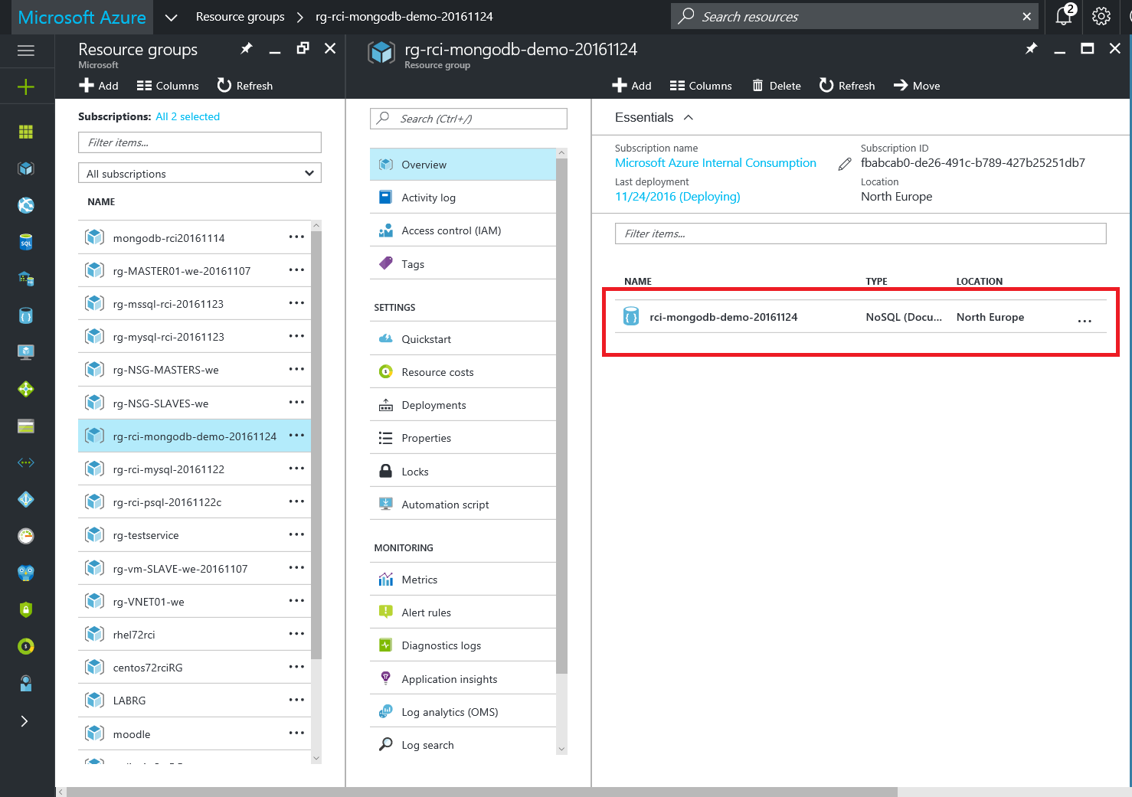This screenshot has height=797, width=1132.
Task: Clear the Search resources box
Action: click(1026, 16)
